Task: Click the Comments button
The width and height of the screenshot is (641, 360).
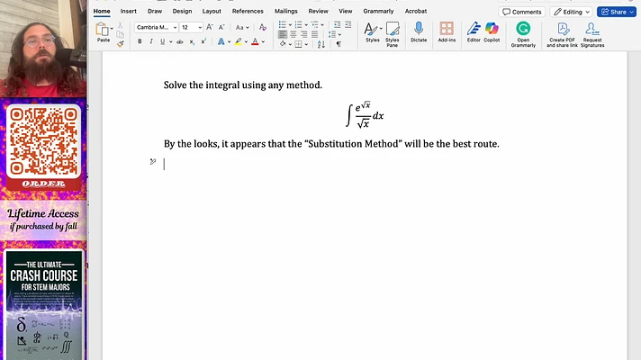Action: click(523, 12)
